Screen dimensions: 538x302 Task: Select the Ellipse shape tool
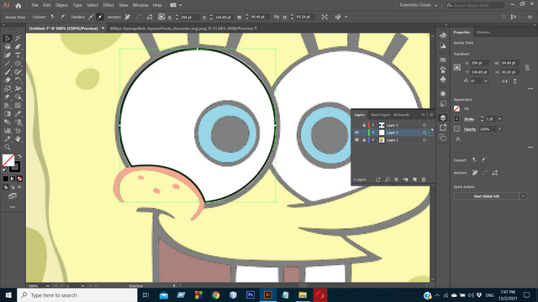tap(18, 64)
